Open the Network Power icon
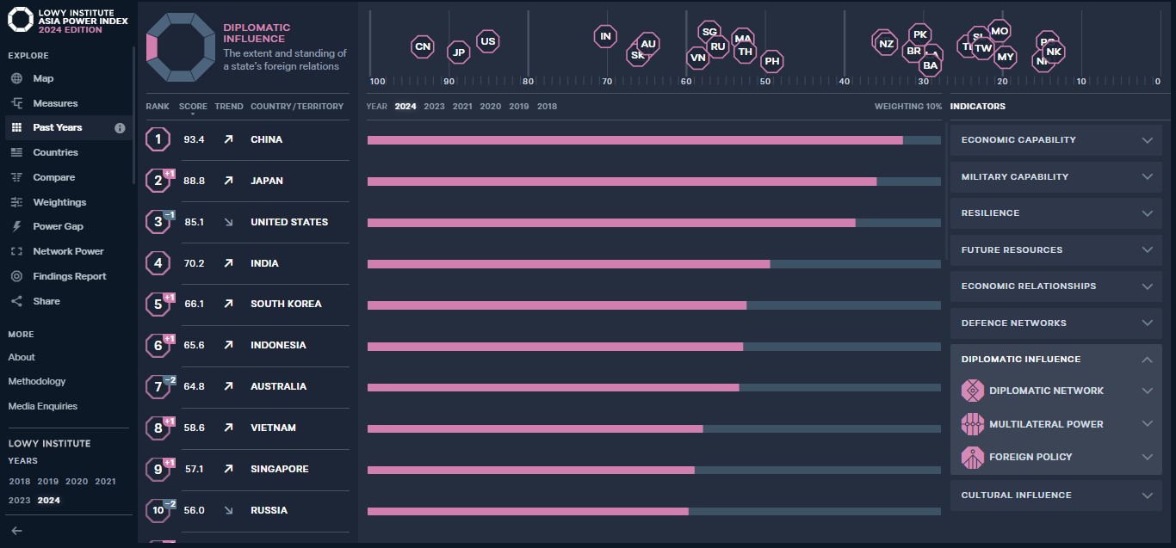The width and height of the screenshot is (1176, 548). pos(16,251)
